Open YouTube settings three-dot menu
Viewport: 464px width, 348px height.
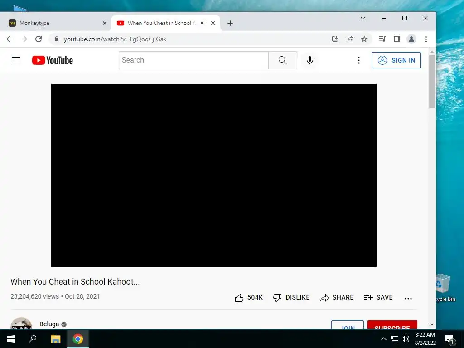[x=359, y=60]
